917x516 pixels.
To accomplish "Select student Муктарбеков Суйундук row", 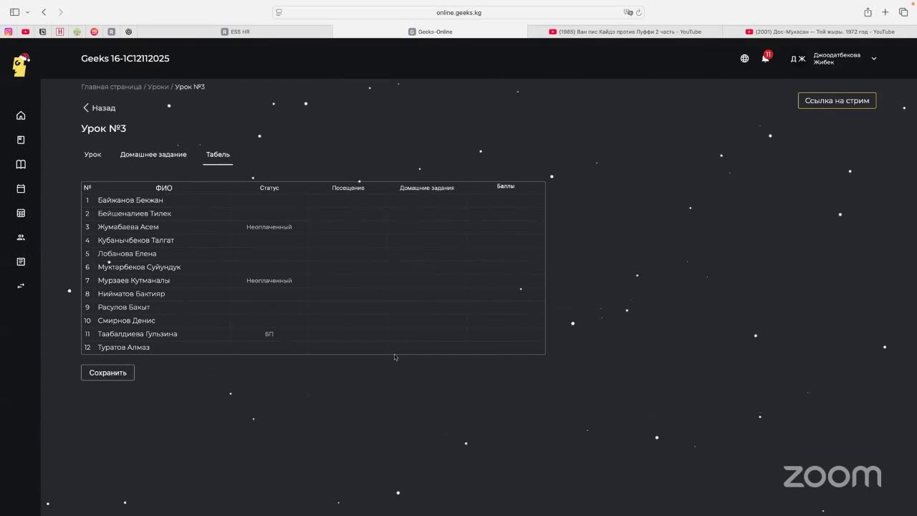I will coord(313,267).
